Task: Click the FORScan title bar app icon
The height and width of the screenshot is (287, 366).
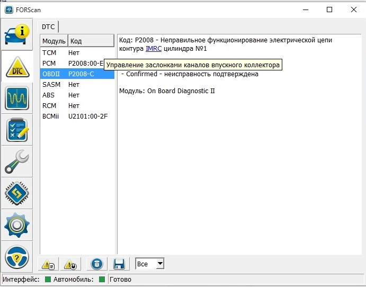Action: click(x=9, y=10)
